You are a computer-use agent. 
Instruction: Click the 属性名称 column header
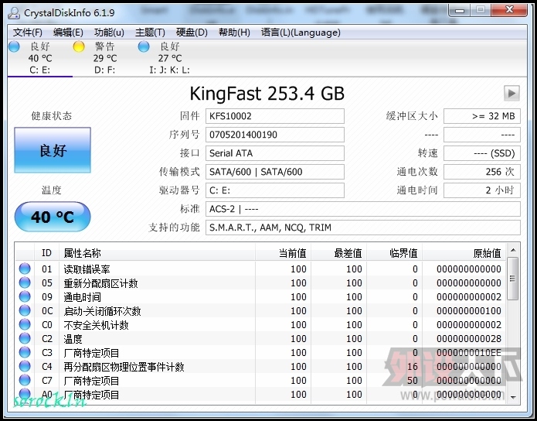click(157, 253)
